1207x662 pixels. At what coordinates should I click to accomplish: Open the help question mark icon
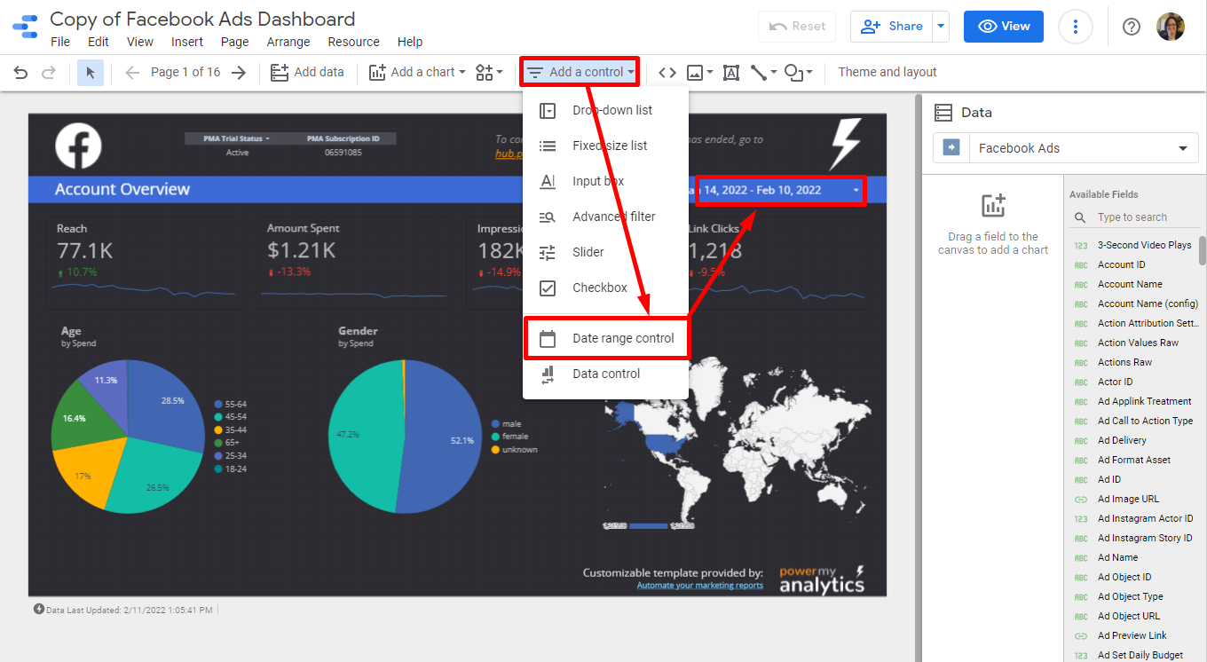click(x=1131, y=27)
